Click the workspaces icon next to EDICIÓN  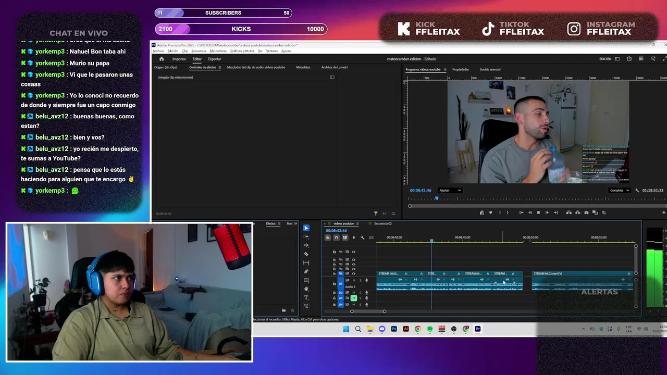pos(617,59)
